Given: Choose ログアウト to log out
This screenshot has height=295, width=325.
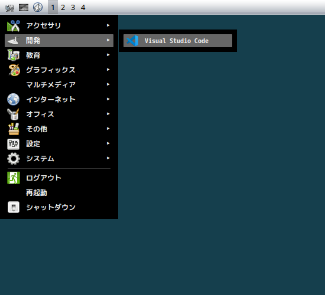Looking at the screenshot, I should point(59,178).
